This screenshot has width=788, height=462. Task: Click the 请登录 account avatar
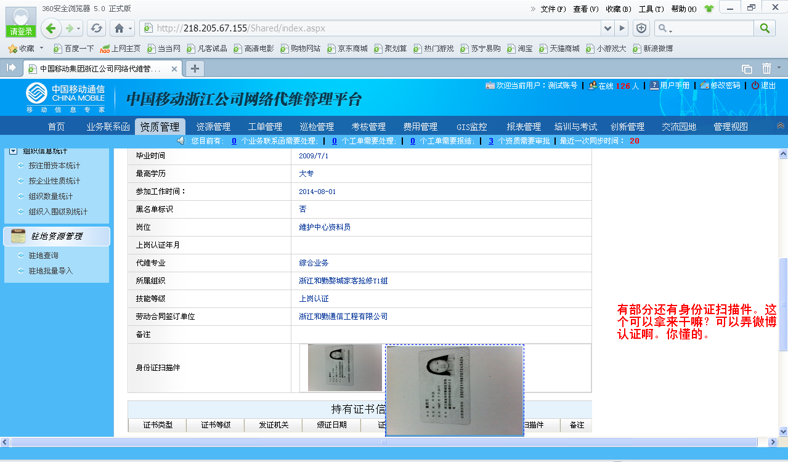click(21, 23)
